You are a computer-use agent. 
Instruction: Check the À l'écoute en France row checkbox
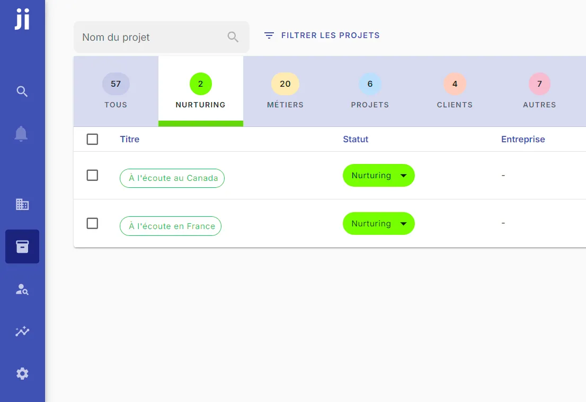pos(92,223)
